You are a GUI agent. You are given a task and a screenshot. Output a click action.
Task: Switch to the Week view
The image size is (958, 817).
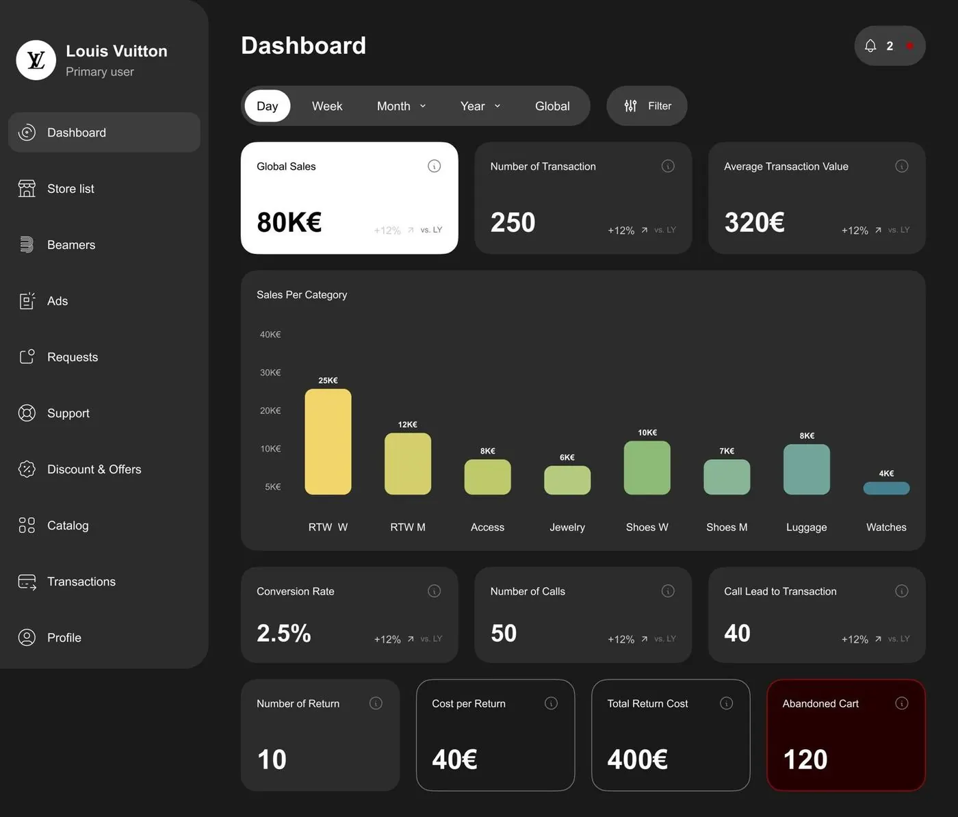(327, 106)
